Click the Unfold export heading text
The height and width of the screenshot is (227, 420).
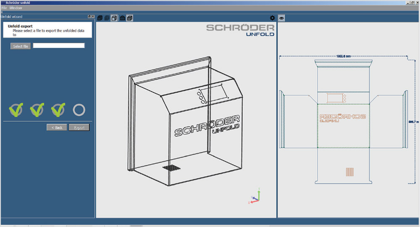point(20,26)
